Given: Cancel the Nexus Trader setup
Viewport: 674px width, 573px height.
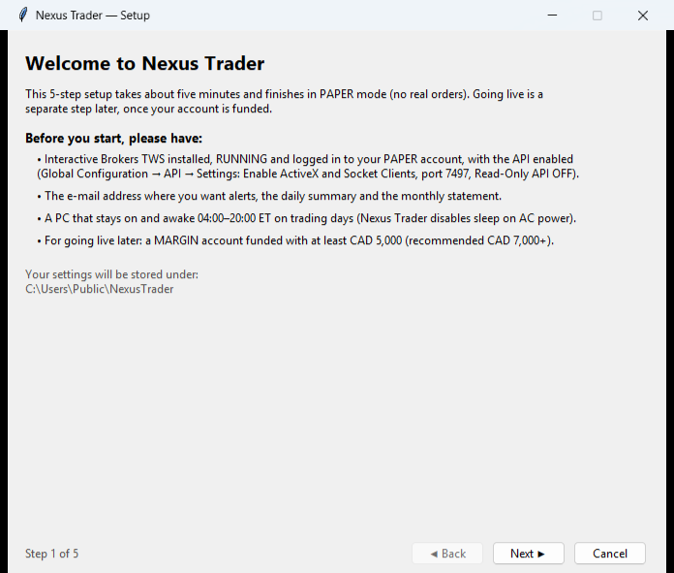Looking at the screenshot, I should pos(609,554).
